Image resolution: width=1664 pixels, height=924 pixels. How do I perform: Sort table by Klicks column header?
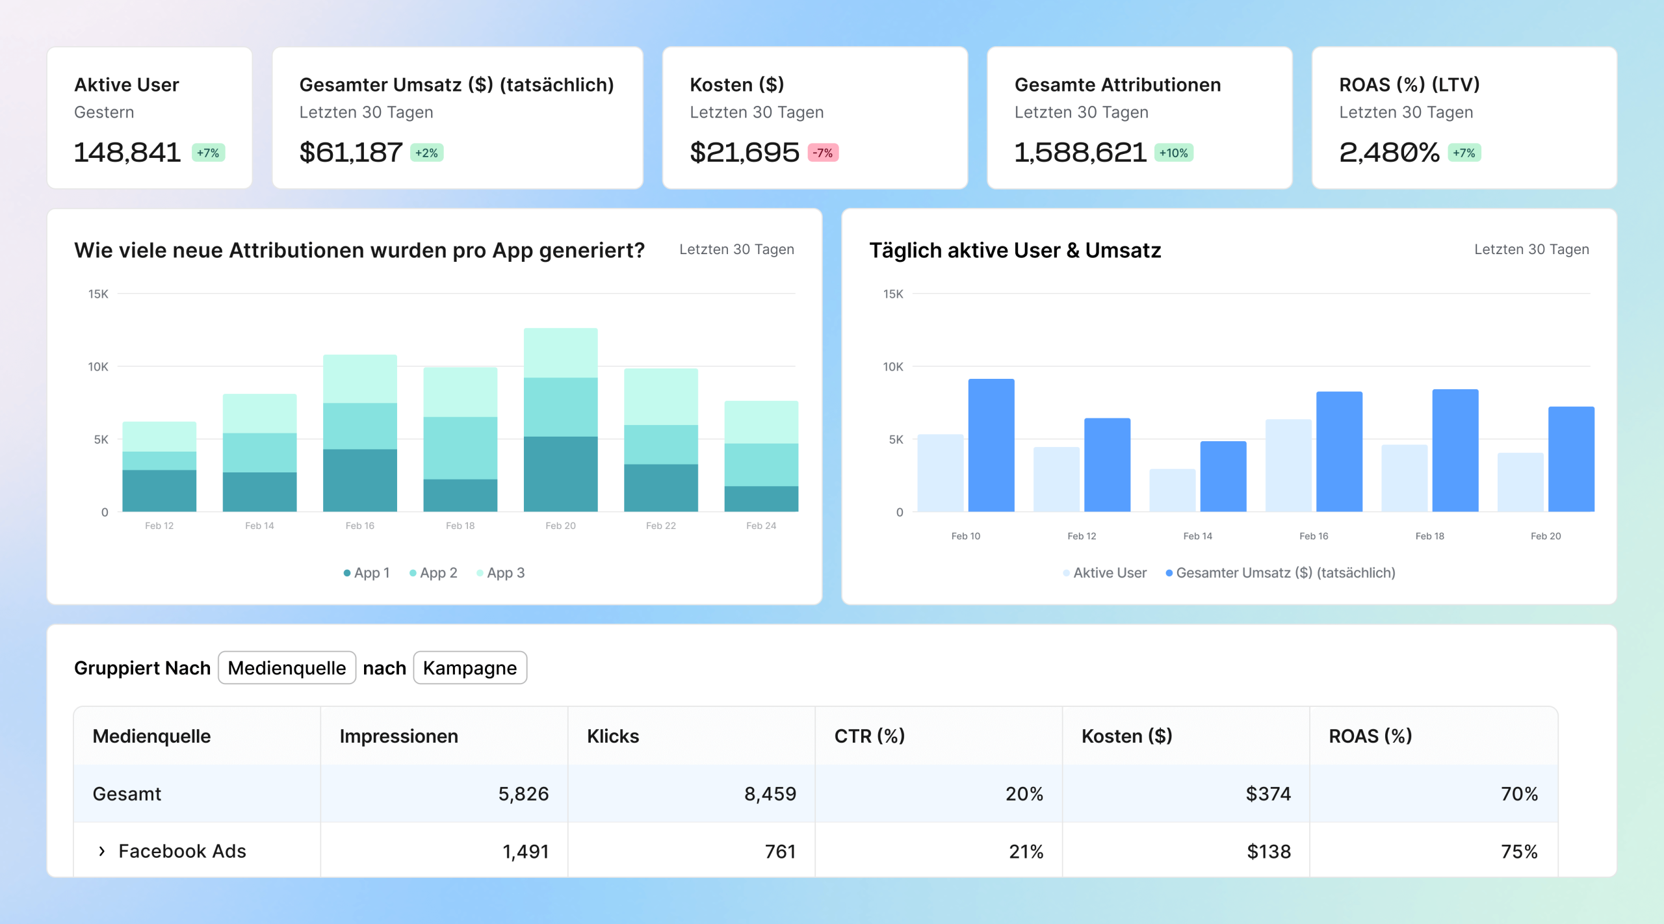coord(613,736)
